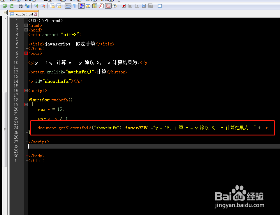Collapse the <head> fold marker on line 3

coord(26,30)
